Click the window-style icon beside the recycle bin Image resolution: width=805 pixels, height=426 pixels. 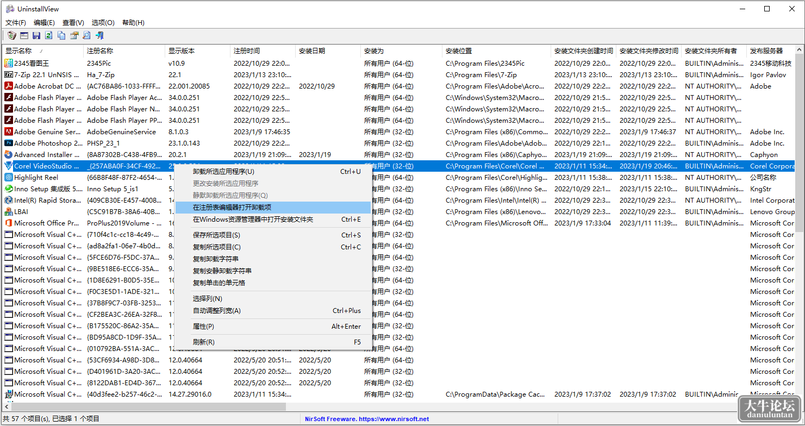(x=24, y=35)
